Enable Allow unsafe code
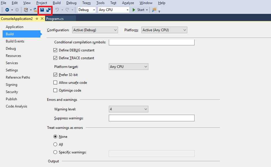This screenshot has width=271, height=167. 55,83
